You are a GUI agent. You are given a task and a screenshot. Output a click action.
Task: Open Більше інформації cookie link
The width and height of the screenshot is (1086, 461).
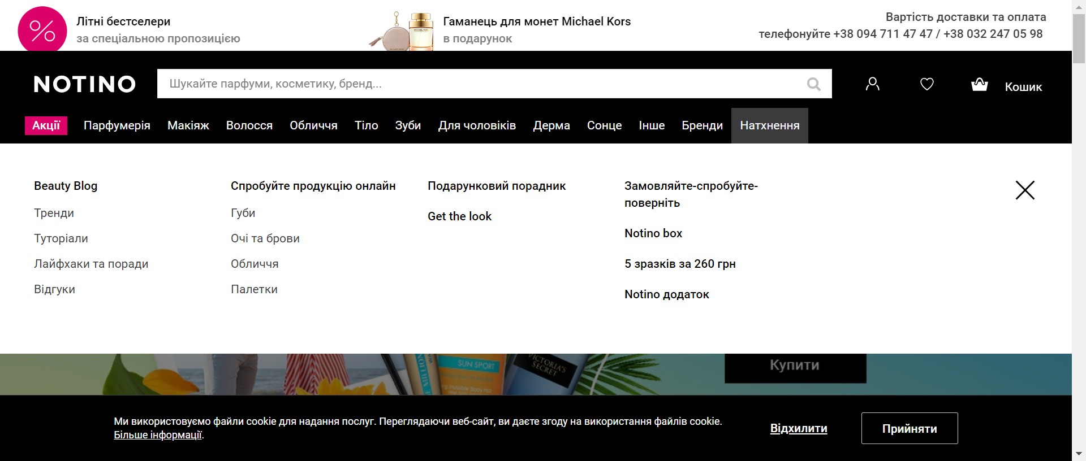click(x=158, y=435)
